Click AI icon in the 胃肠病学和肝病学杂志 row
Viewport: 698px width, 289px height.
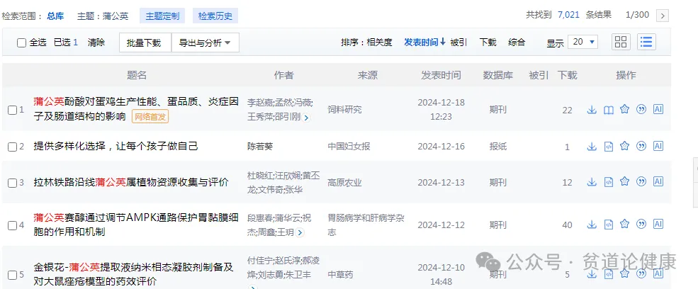pyautogui.click(x=658, y=225)
